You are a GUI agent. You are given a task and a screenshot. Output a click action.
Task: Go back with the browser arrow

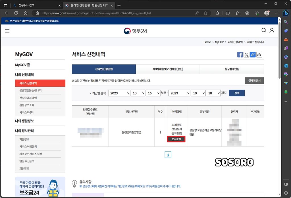pos(6,13)
